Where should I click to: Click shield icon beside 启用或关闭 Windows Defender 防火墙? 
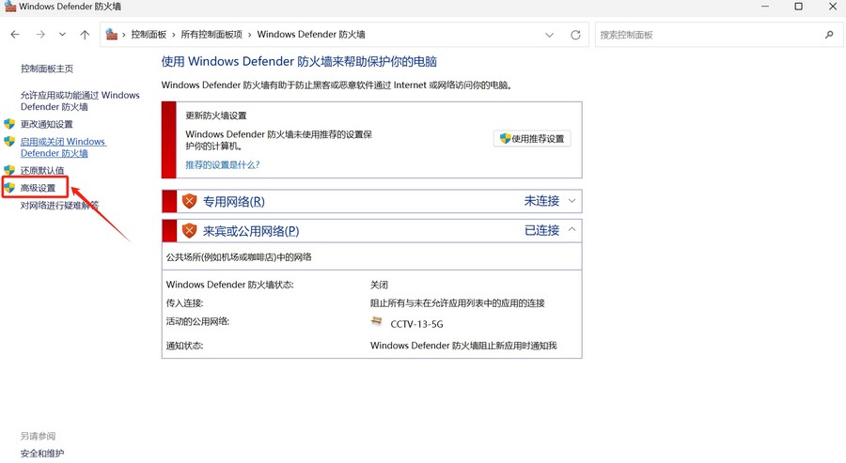[x=9, y=141]
